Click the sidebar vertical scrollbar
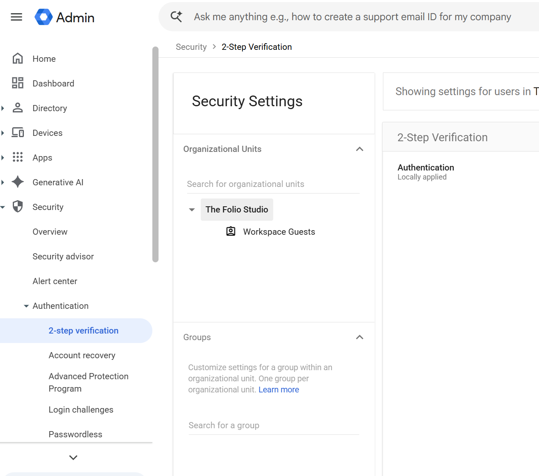The image size is (539, 476). click(x=155, y=154)
